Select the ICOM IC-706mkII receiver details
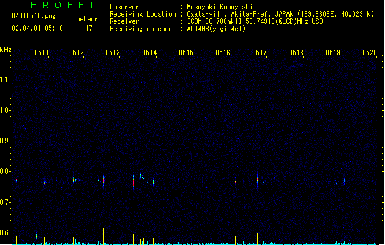The image size is (385, 245). pyautogui.click(x=255, y=21)
